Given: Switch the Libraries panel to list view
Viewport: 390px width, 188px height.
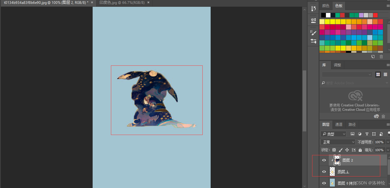Looking at the screenshot, I should click(385, 75).
